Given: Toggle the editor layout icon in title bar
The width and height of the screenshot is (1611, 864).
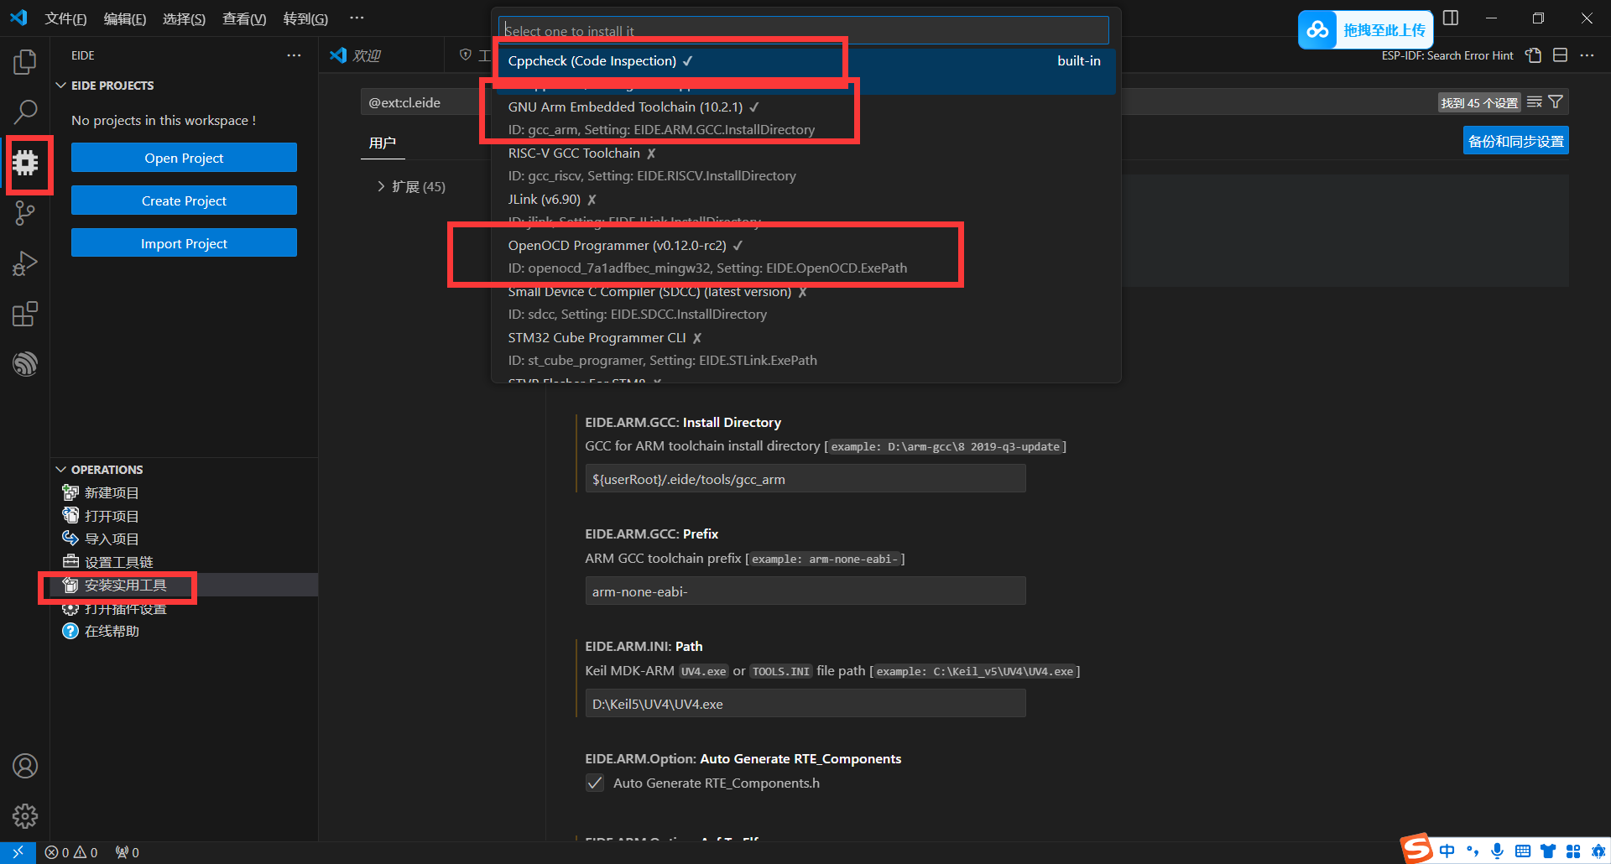Looking at the screenshot, I should point(1451,18).
